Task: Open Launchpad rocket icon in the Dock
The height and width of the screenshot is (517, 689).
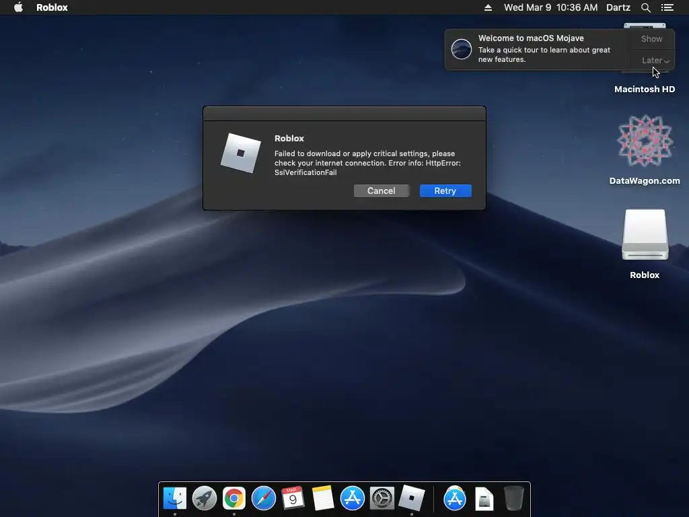Action: (205, 498)
